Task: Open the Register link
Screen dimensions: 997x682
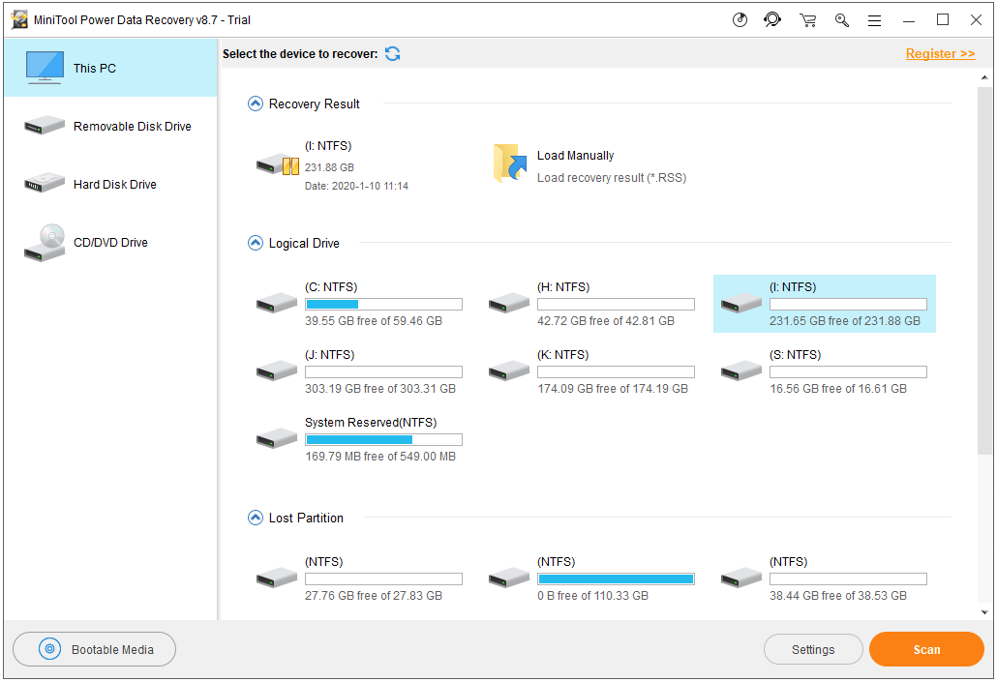Action: (x=939, y=53)
